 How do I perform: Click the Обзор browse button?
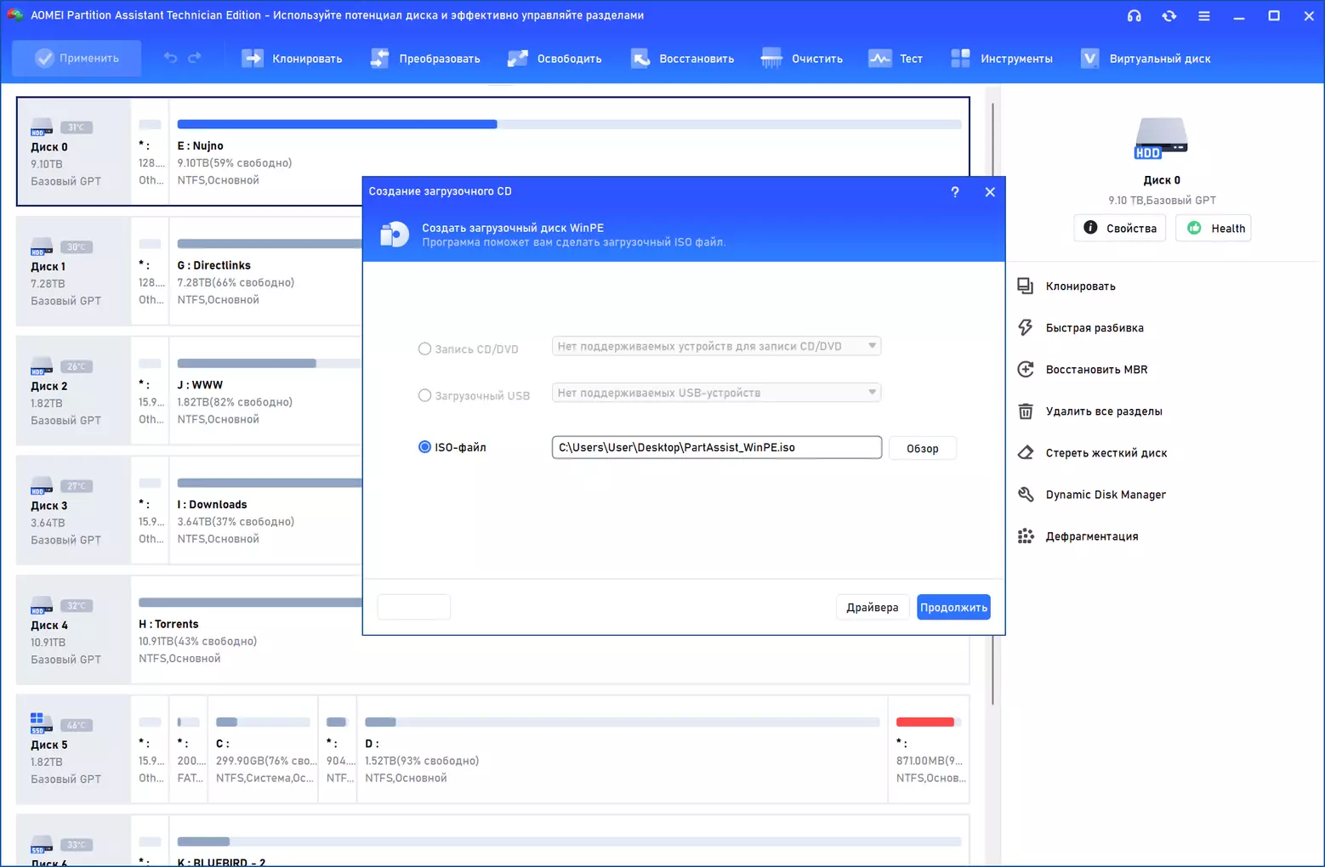[x=923, y=448]
